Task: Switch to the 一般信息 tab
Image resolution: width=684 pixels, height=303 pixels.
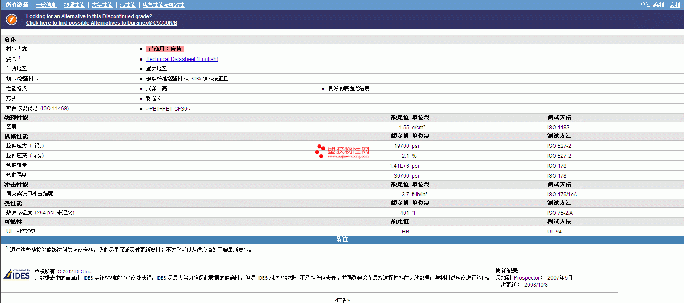Action: [46, 5]
